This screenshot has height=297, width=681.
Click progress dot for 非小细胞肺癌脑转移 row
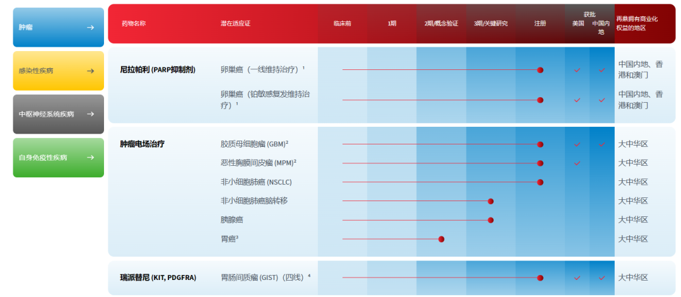tap(491, 201)
